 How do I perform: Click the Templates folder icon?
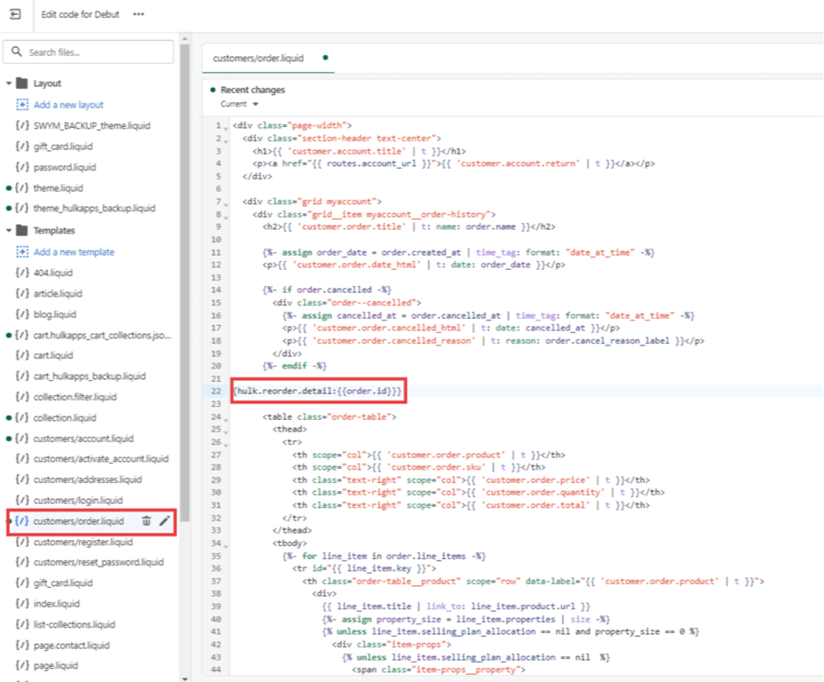click(22, 230)
